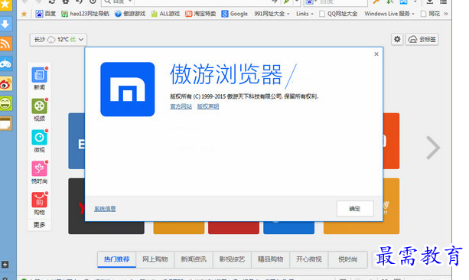Switch to the 影视综艺 tab
This screenshot has height=280, width=469.
[232, 259]
